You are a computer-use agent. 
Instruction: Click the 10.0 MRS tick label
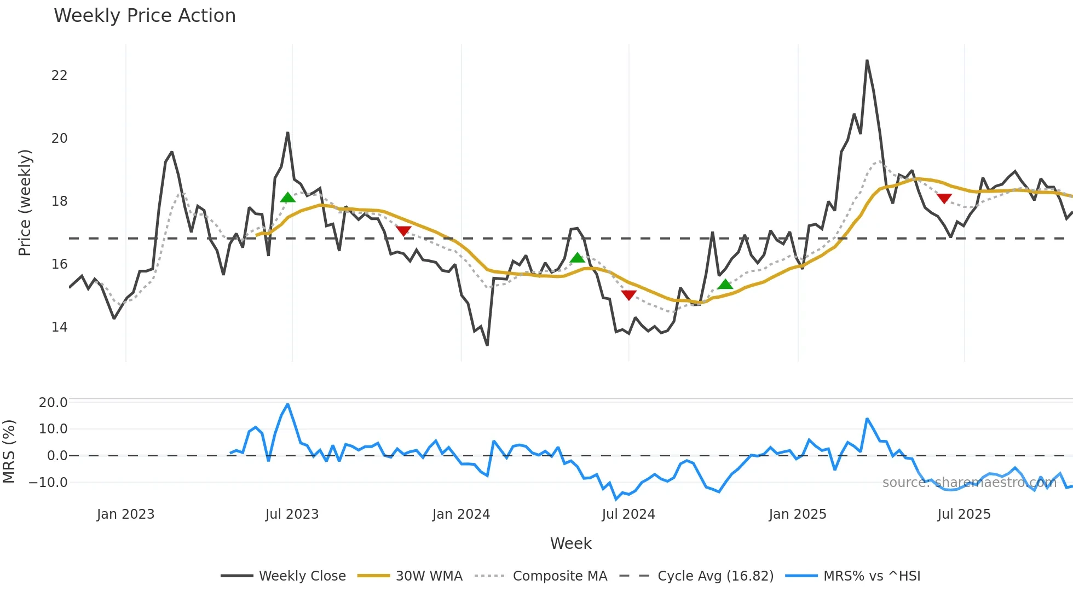point(53,429)
